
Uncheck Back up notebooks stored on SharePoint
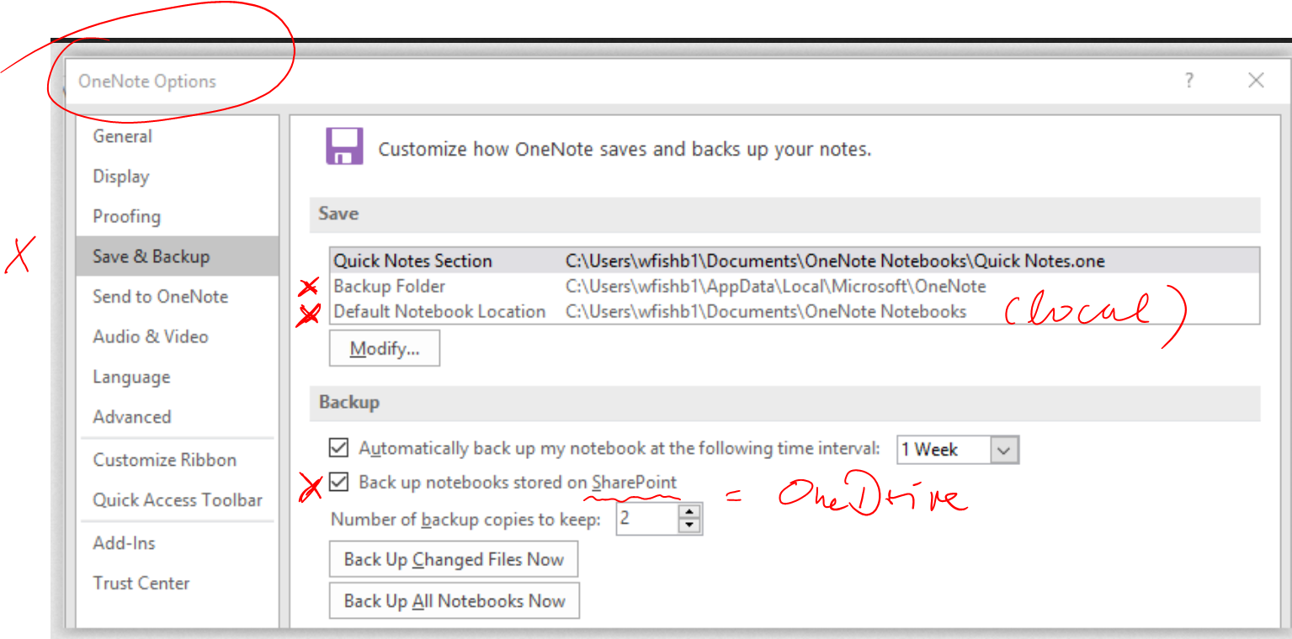(338, 482)
